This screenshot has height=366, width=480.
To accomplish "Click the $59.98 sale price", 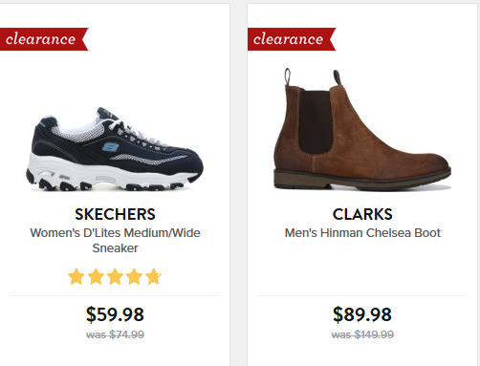I will point(115,314).
